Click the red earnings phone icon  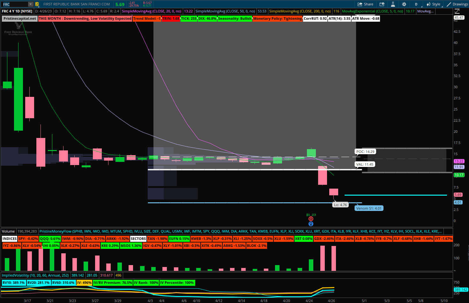click(x=311, y=219)
